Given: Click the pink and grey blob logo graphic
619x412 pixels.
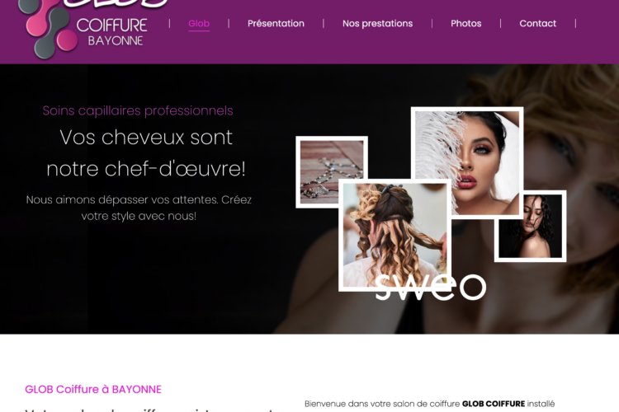Looking at the screenshot, I should 47,29.
